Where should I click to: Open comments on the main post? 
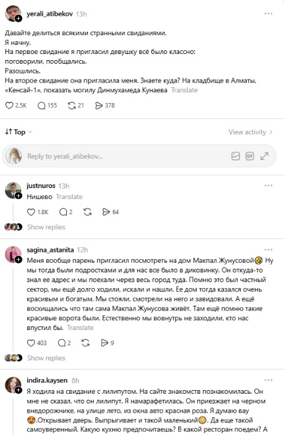[41, 106]
